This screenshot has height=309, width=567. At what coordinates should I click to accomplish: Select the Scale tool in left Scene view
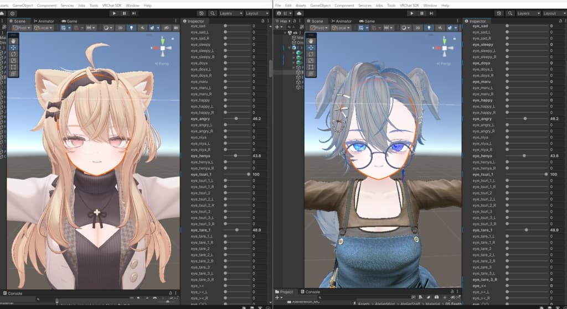(x=13, y=61)
